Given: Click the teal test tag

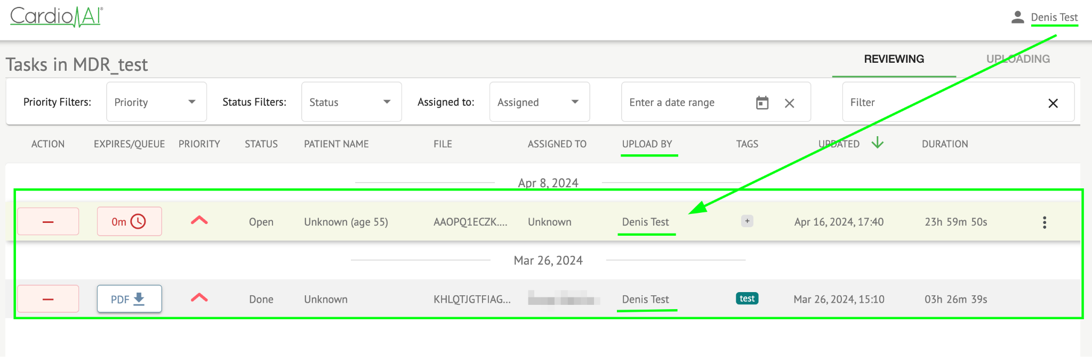Looking at the screenshot, I should click(x=747, y=298).
